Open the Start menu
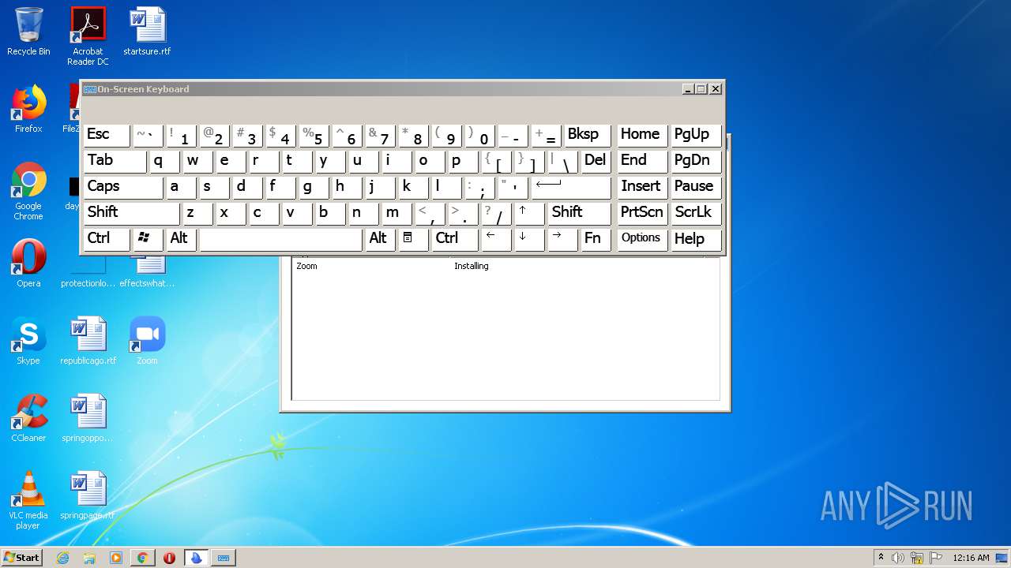 (x=22, y=558)
